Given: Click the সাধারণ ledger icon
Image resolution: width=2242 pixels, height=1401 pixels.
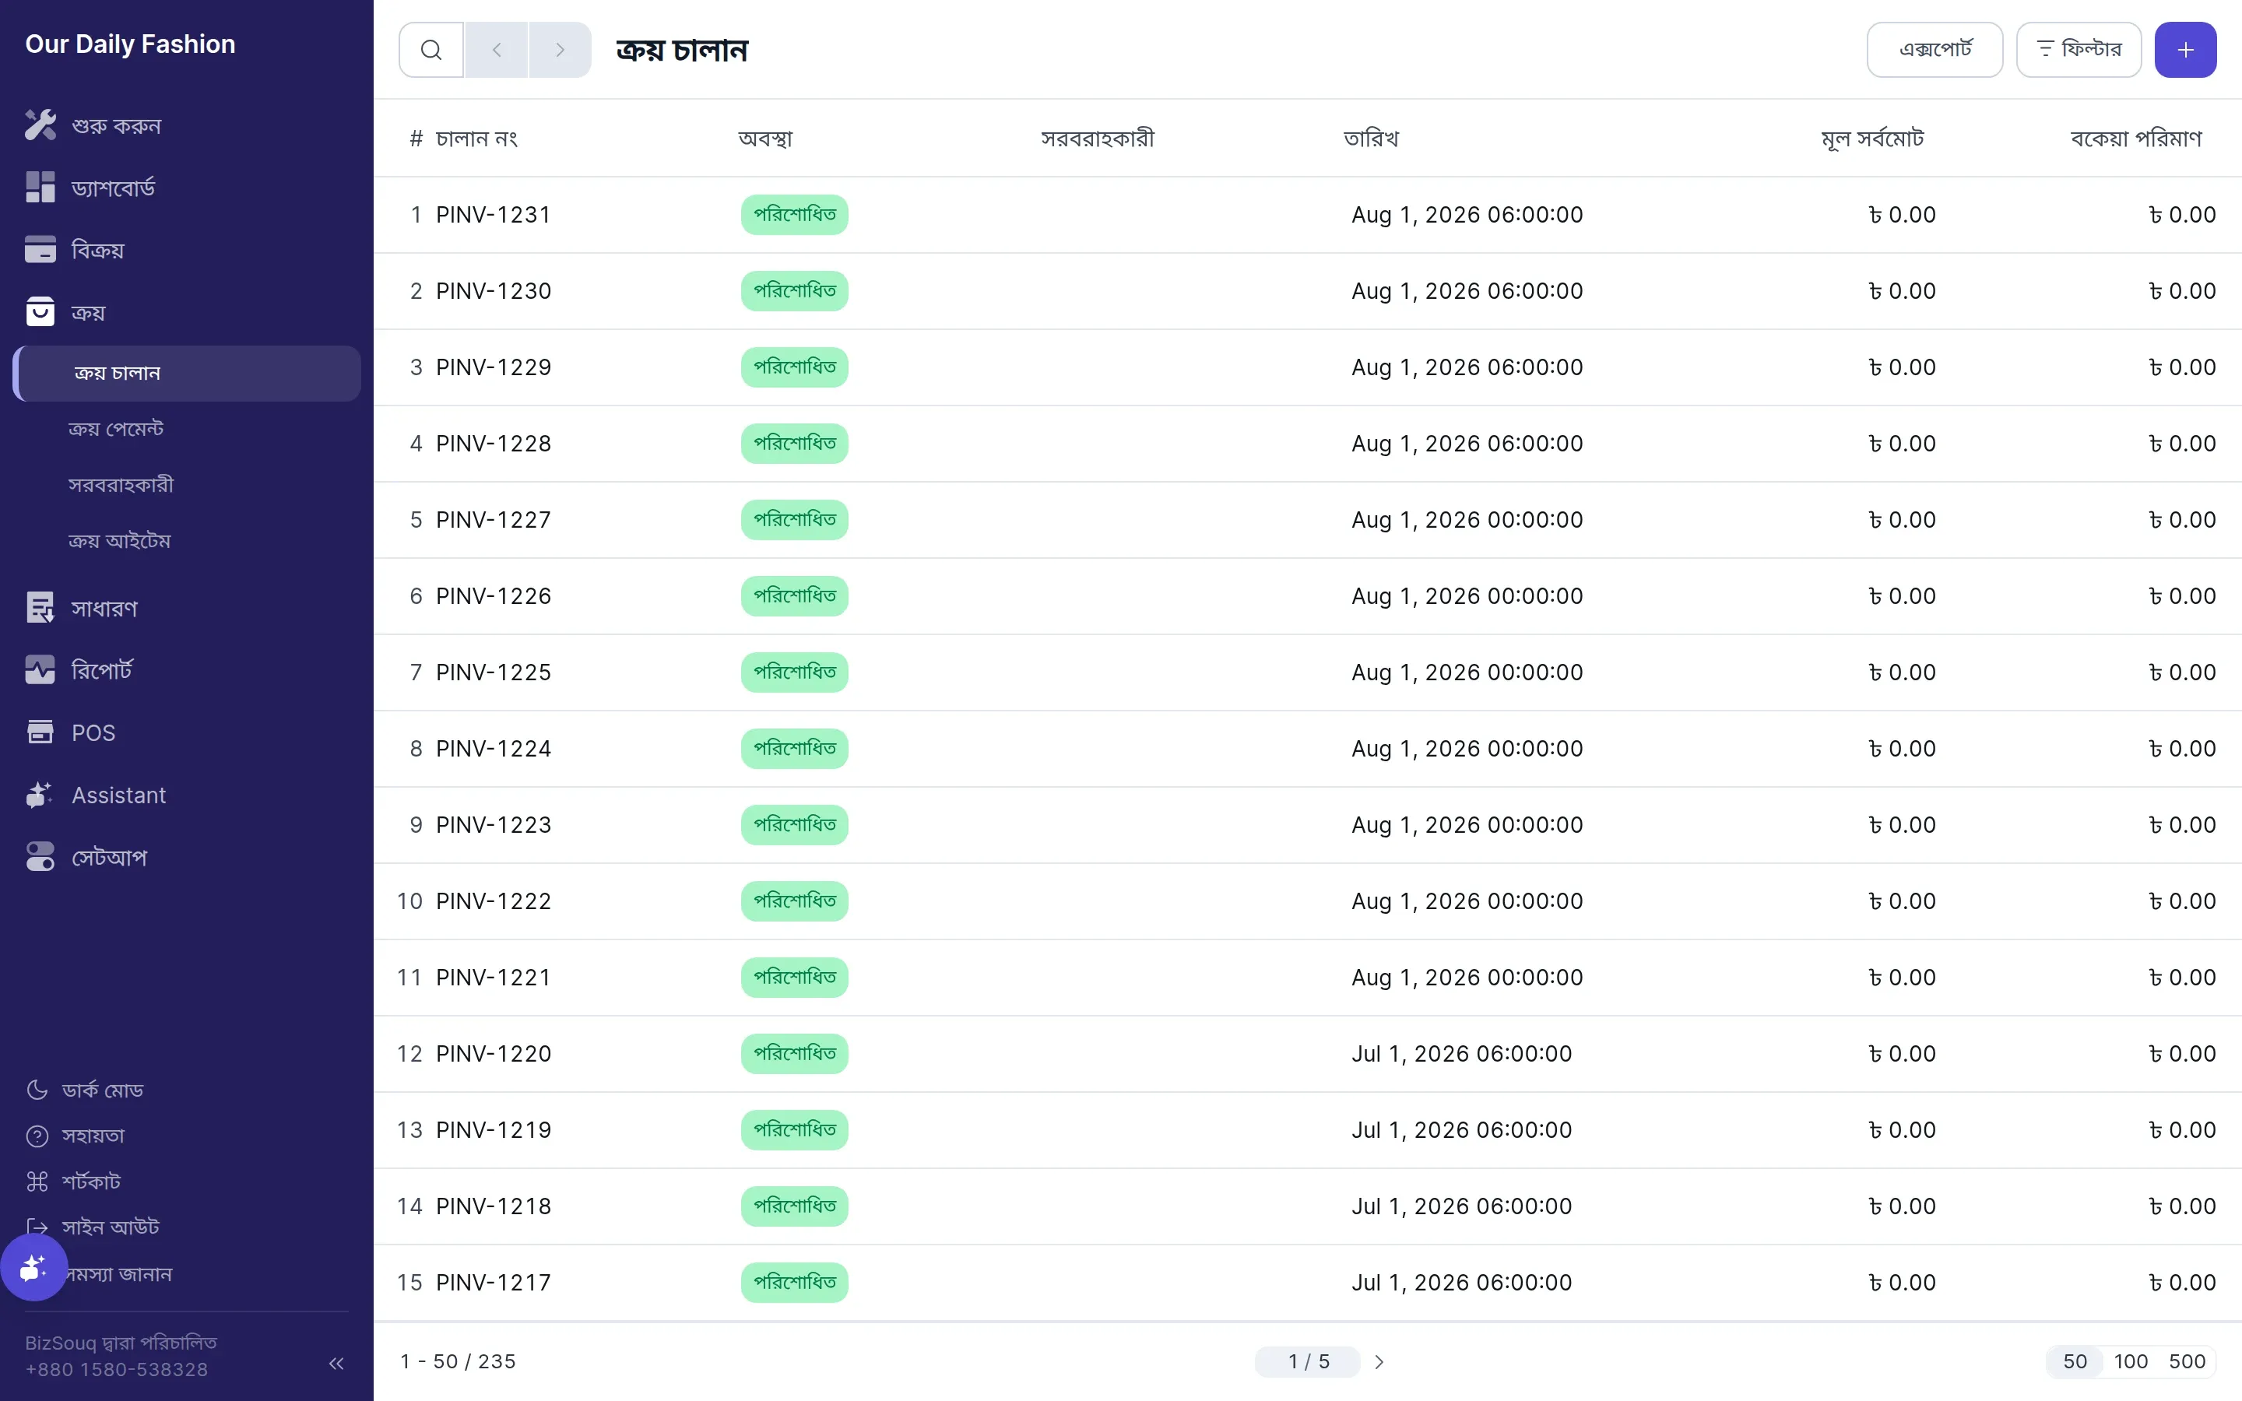Looking at the screenshot, I should click(x=40, y=608).
